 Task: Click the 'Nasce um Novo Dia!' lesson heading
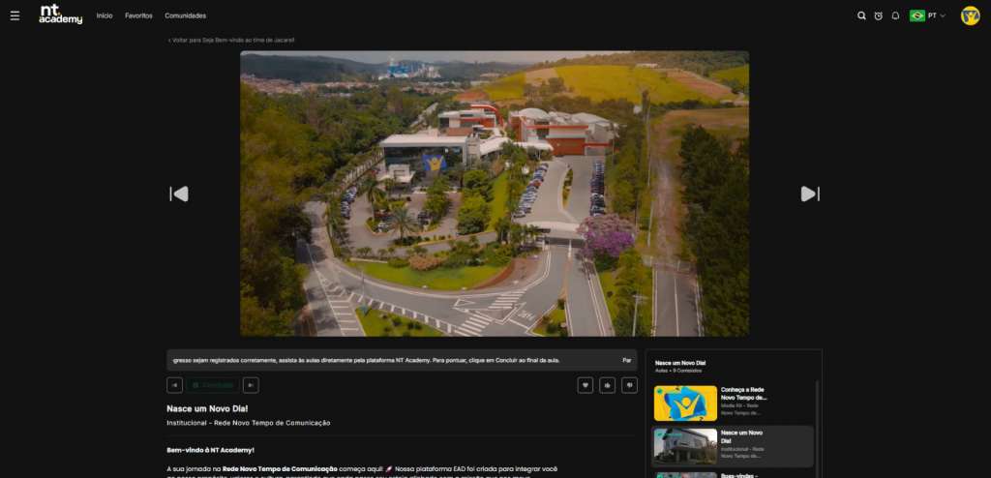coord(207,408)
